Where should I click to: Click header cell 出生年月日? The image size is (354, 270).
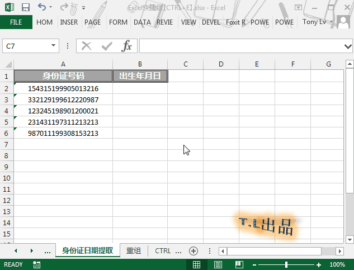pyautogui.click(x=140, y=76)
